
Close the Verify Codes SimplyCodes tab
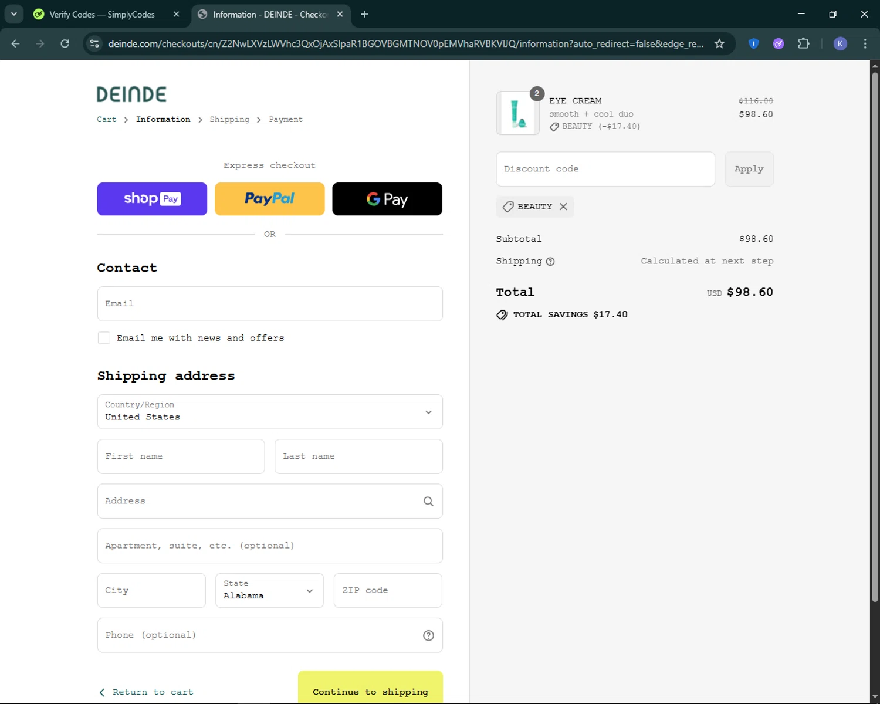176,14
